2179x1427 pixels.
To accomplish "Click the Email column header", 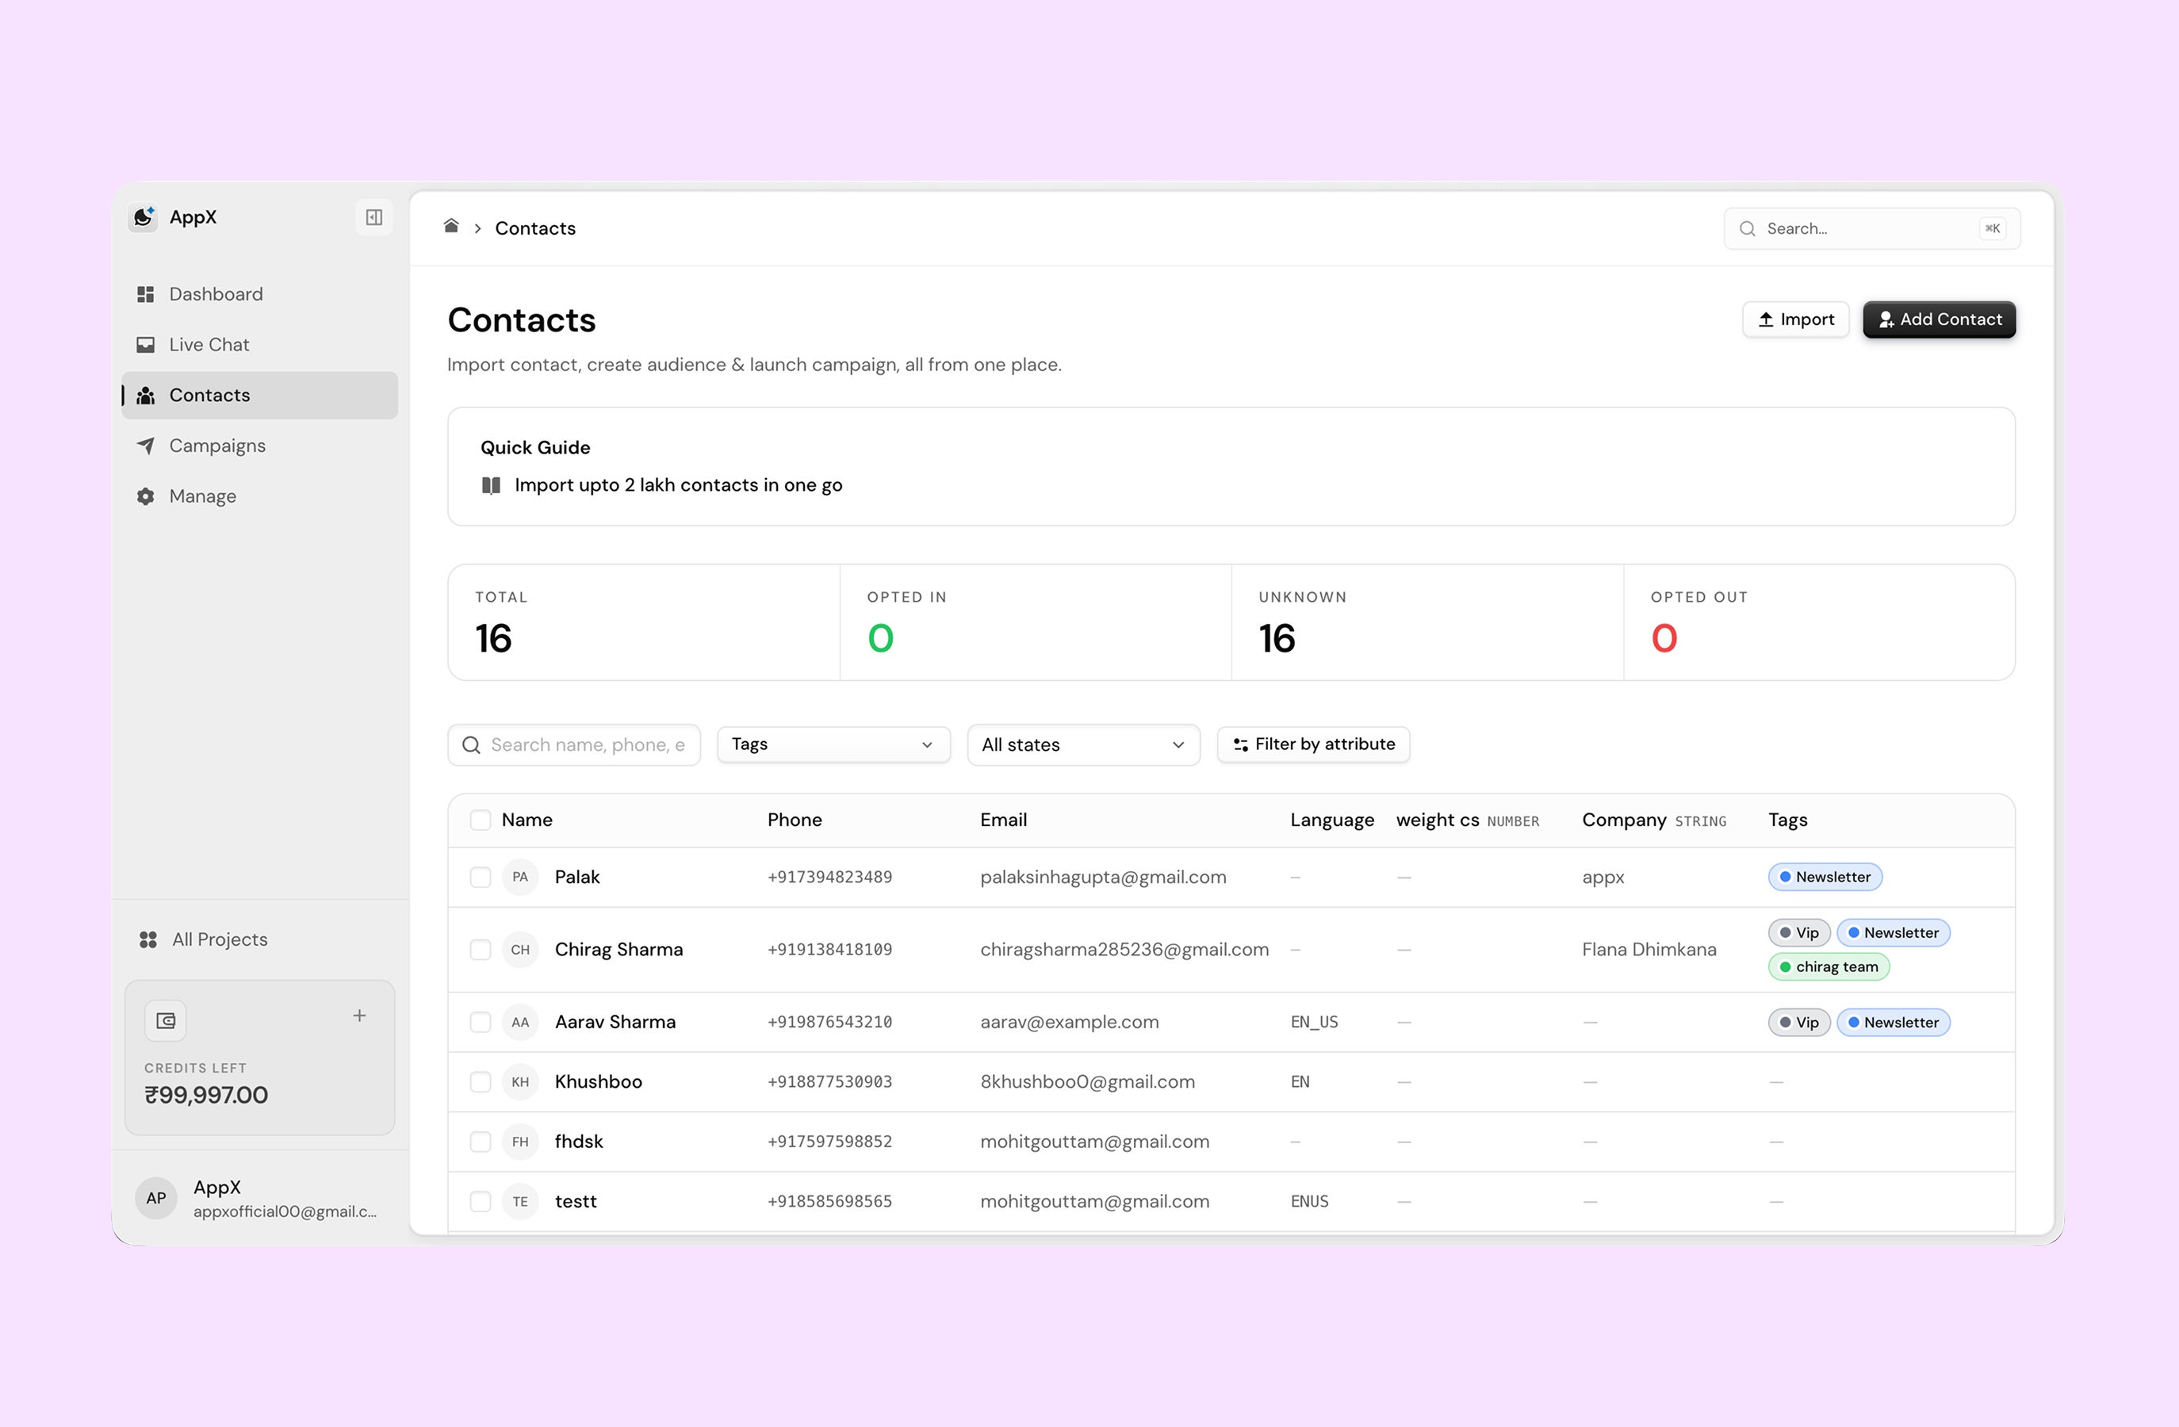I will point(1003,821).
